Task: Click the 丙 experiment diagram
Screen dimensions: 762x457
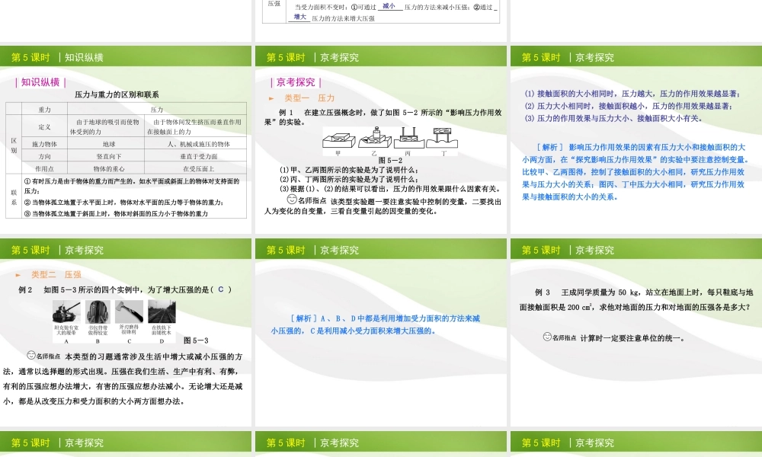Action: (409, 138)
